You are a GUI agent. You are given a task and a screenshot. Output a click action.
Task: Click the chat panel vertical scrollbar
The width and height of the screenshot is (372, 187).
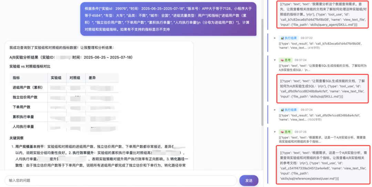point(262,72)
